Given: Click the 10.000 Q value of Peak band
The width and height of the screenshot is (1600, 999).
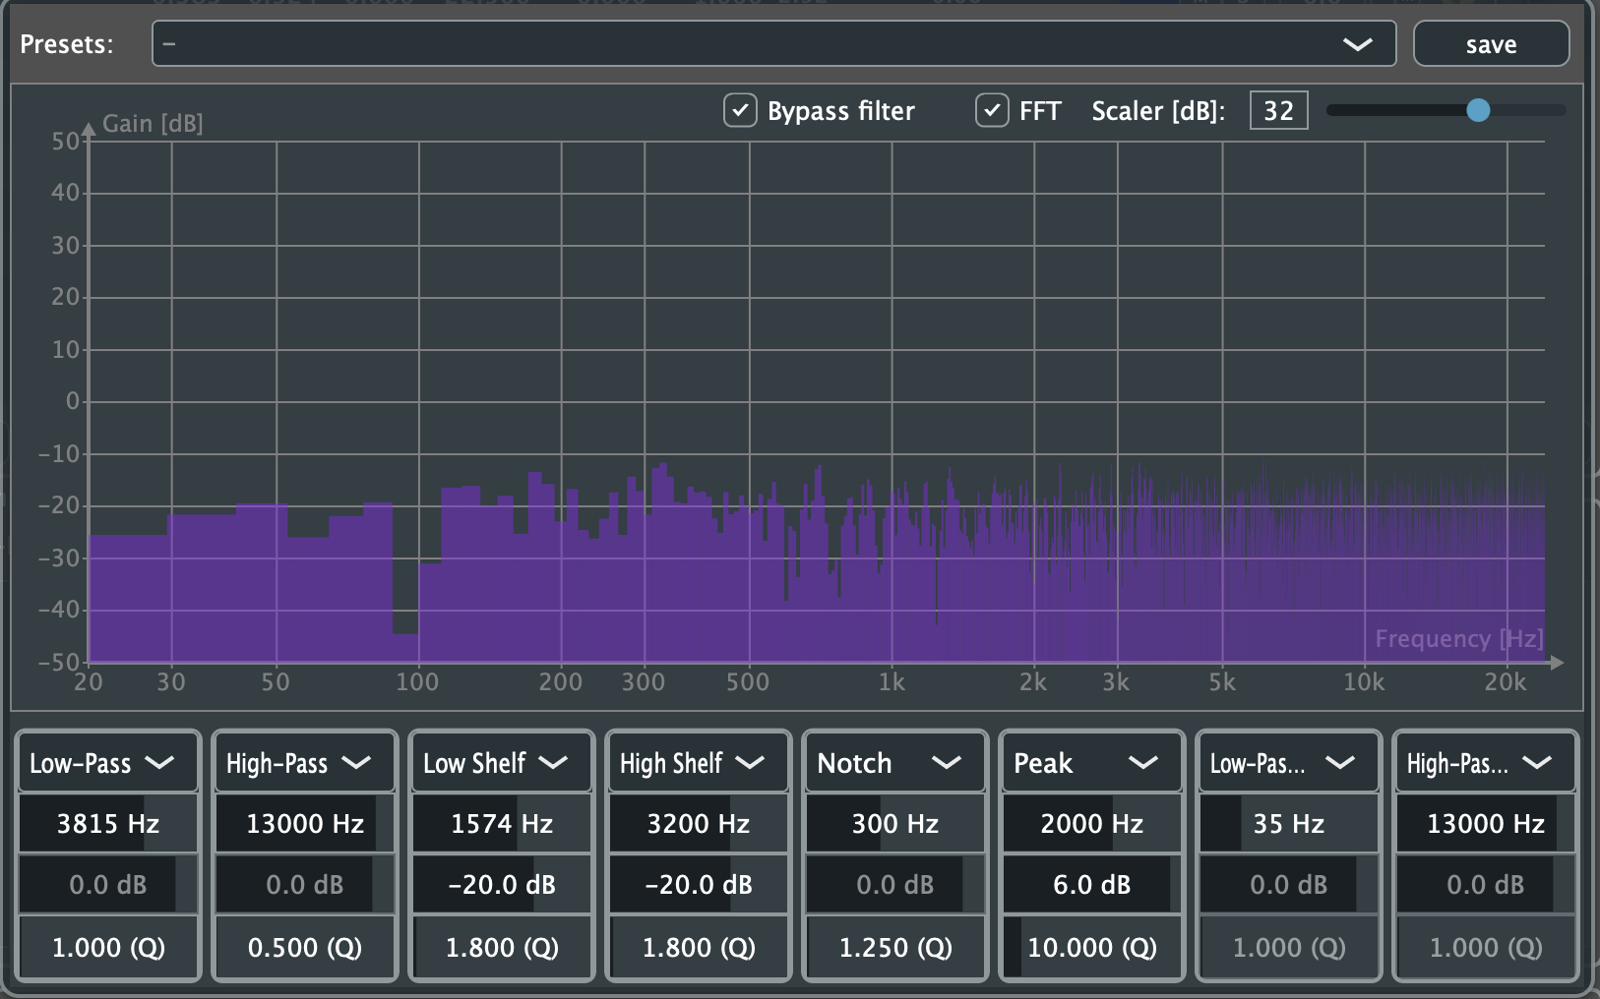Looking at the screenshot, I should (1090, 947).
